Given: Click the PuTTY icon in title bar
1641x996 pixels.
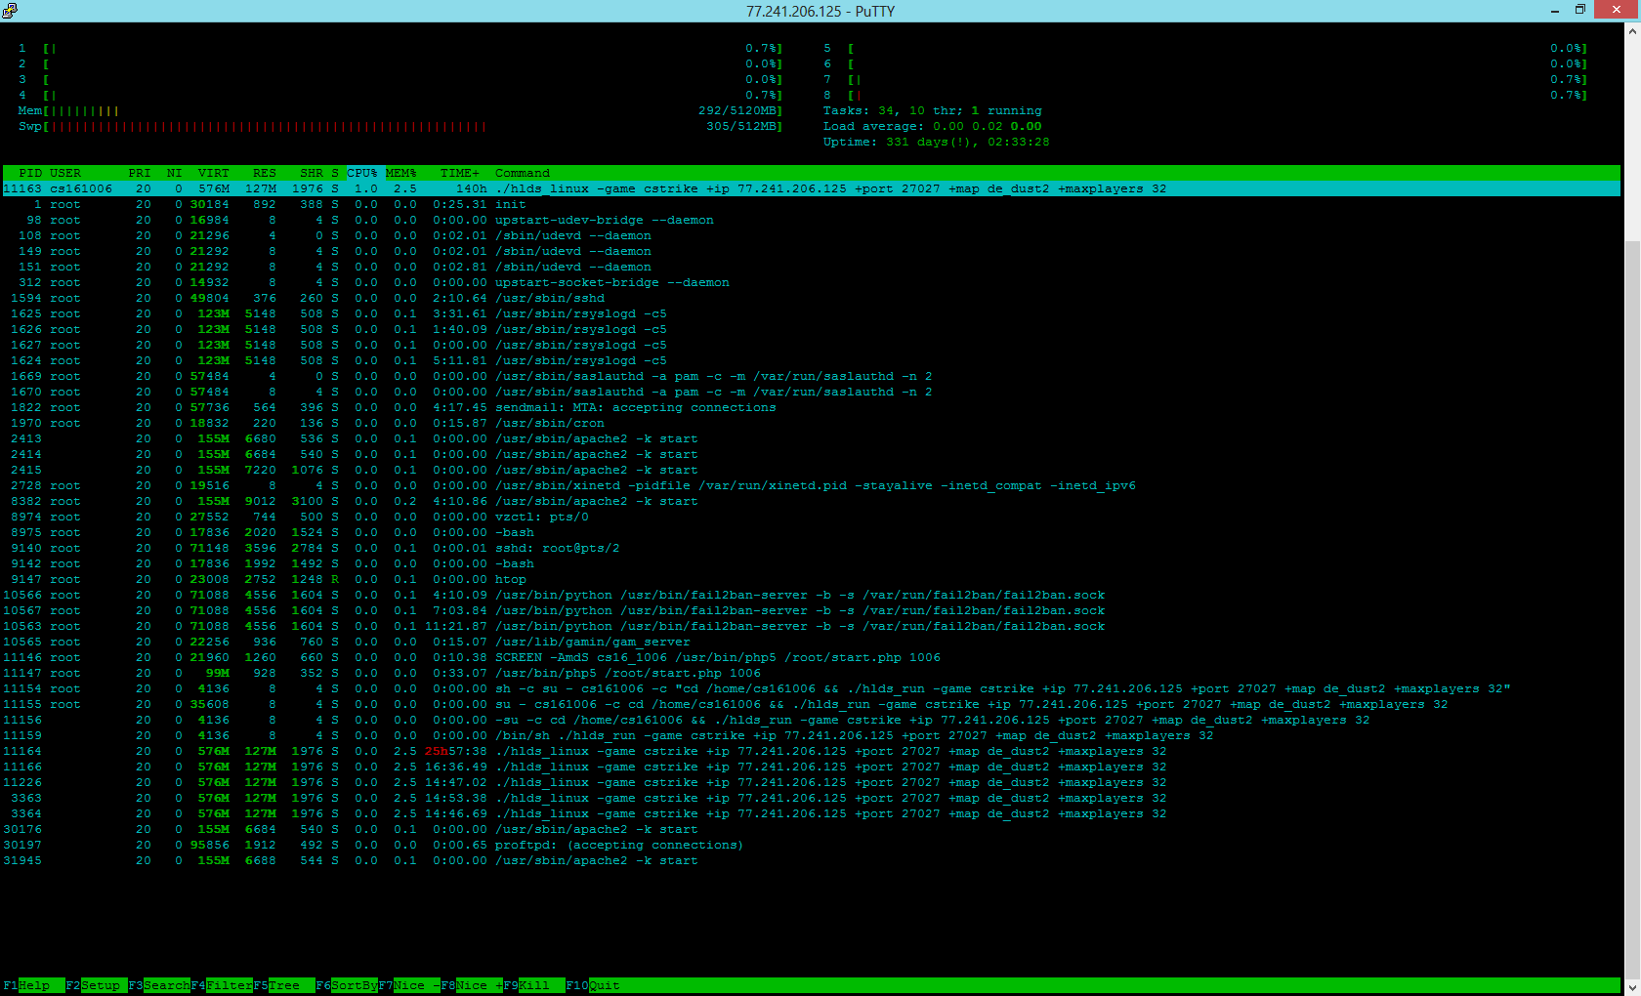Looking at the screenshot, I should click(x=10, y=11).
